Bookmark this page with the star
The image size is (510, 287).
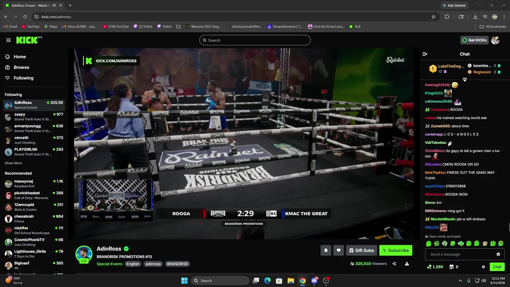click(x=433, y=17)
